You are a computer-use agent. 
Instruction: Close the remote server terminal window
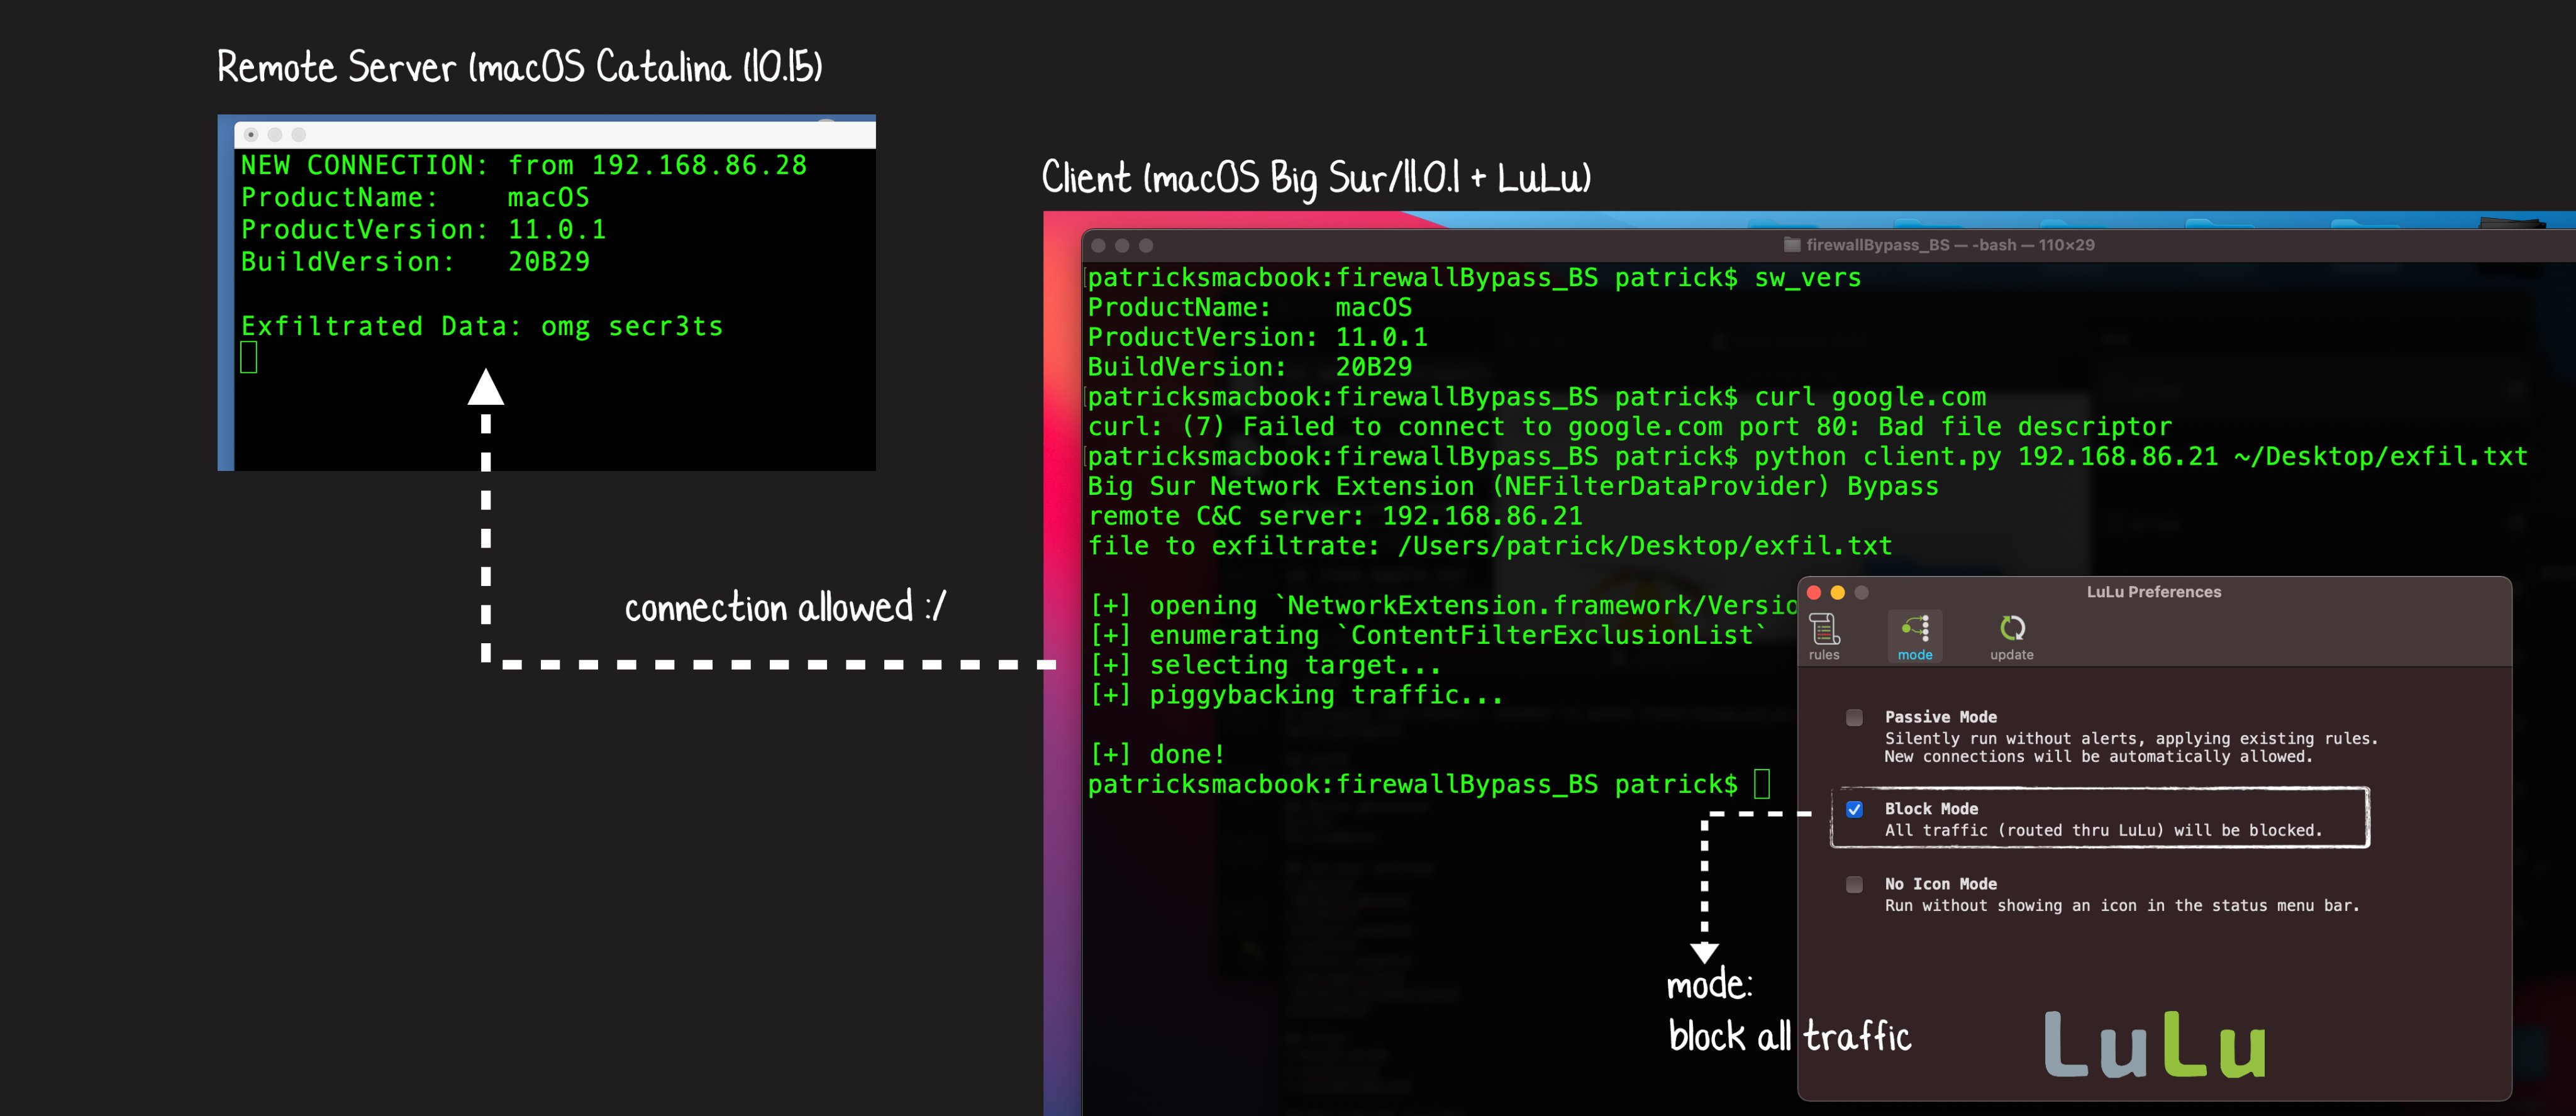[x=251, y=134]
